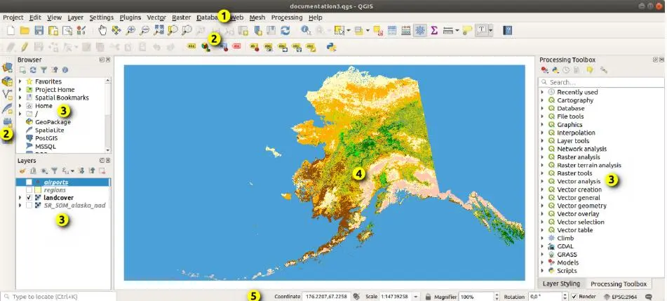Toggle the landcover layer visibility checkbox
Image resolution: width=667 pixels, height=301 pixels.
coord(29,198)
